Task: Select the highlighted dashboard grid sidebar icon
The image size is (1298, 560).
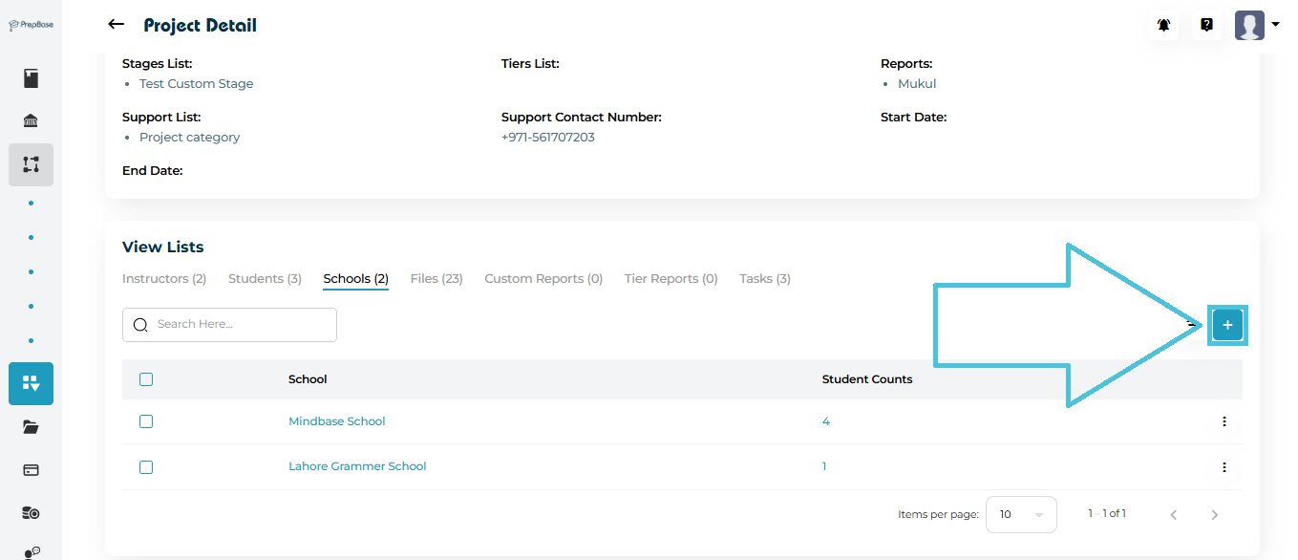Action: click(x=32, y=383)
